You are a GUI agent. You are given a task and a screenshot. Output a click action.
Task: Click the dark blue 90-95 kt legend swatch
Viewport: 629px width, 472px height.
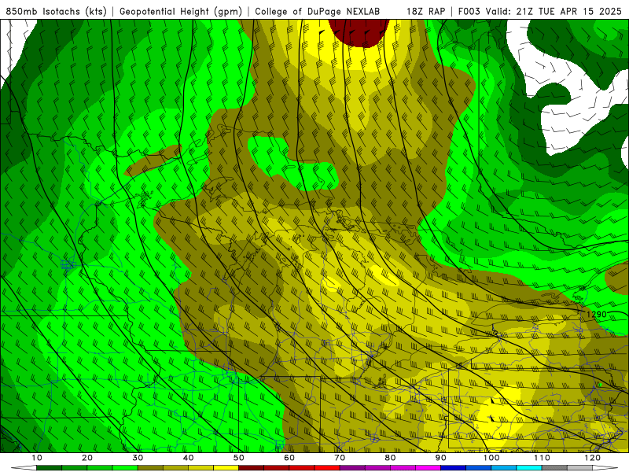click(454, 468)
